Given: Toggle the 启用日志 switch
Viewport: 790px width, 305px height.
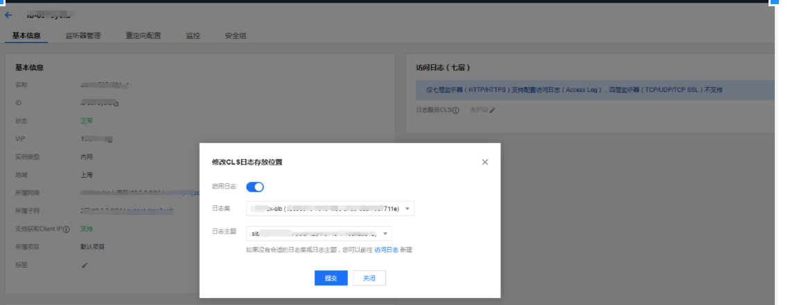Looking at the screenshot, I should pos(255,187).
